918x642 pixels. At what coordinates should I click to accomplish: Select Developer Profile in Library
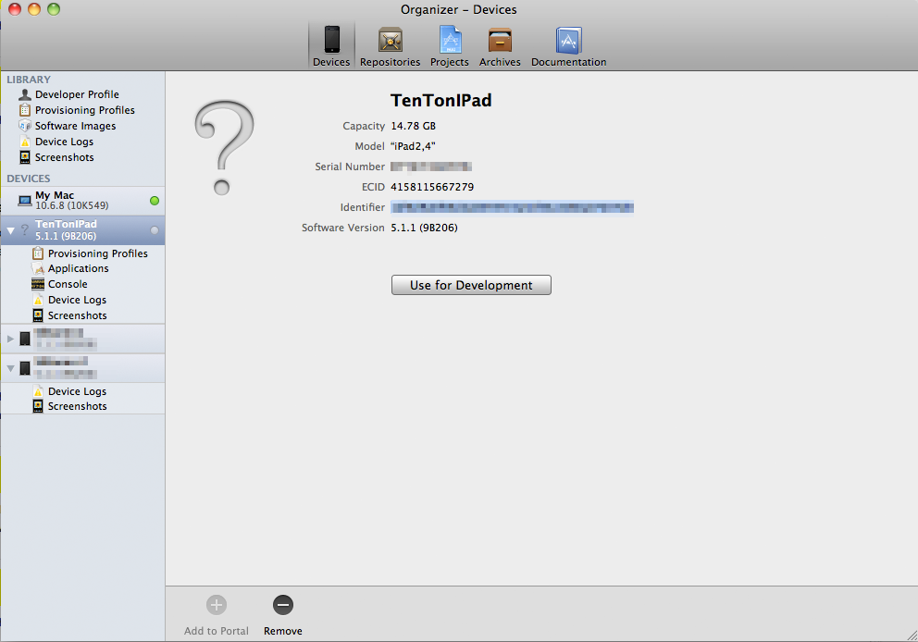77,94
